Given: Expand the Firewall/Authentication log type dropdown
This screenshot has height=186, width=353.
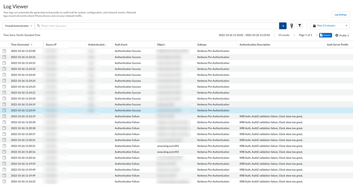Looking at the screenshot, I should 18,26.
